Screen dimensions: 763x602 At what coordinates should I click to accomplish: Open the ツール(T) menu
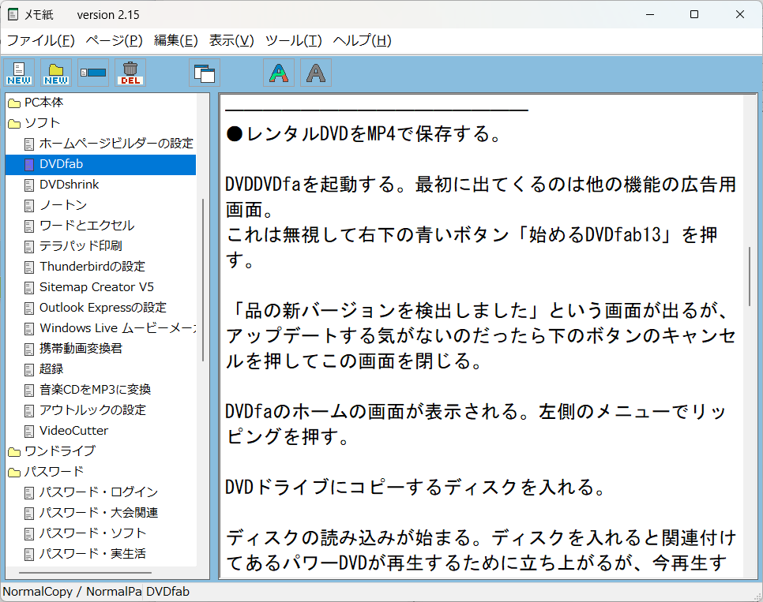click(293, 40)
